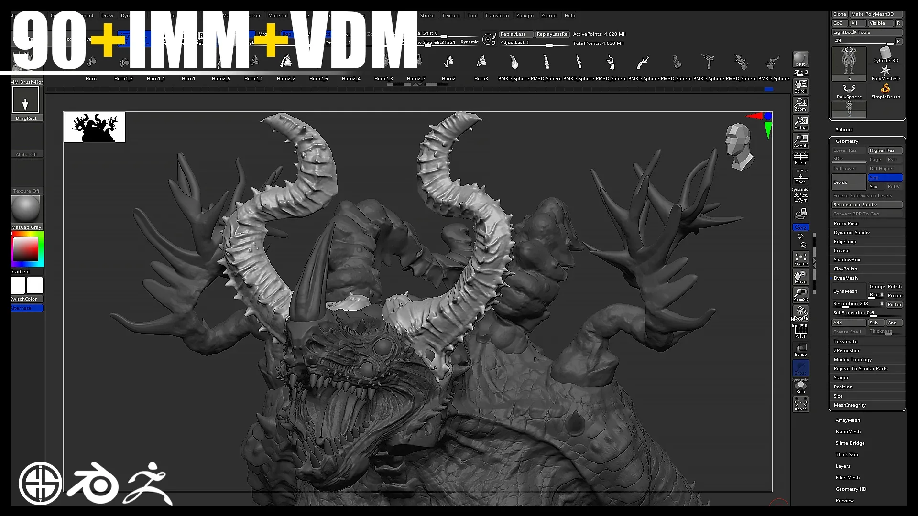918x516 pixels.
Task: Select the PolyMesh3D star tool
Action: pyautogui.click(x=885, y=73)
